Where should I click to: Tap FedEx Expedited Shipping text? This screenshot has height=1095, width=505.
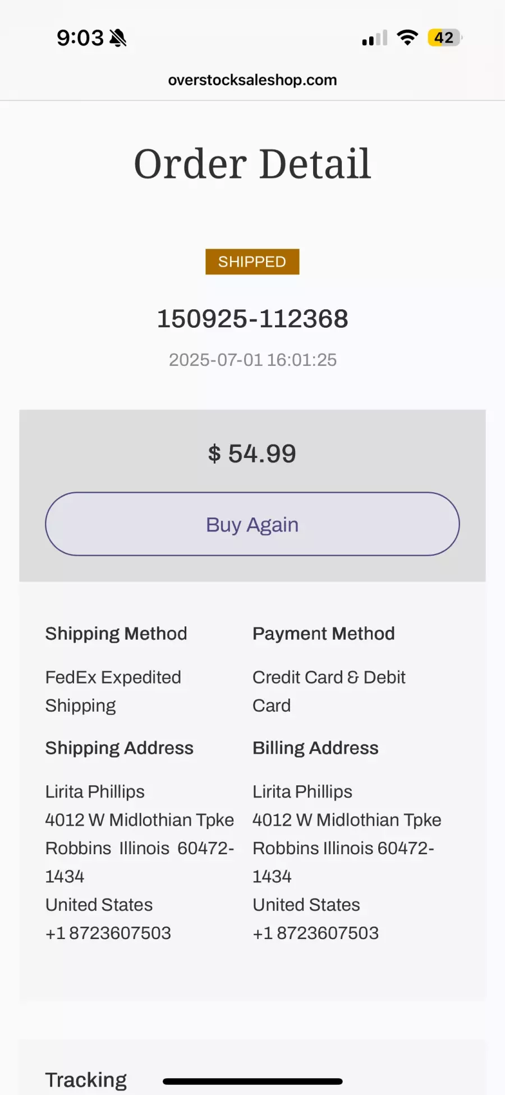(113, 691)
